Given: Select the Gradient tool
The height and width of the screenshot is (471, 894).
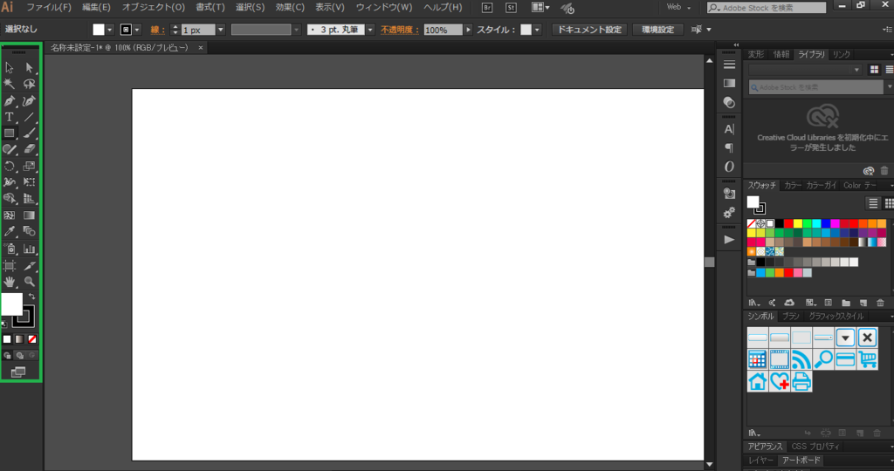Looking at the screenshot, I should point(29,215).
